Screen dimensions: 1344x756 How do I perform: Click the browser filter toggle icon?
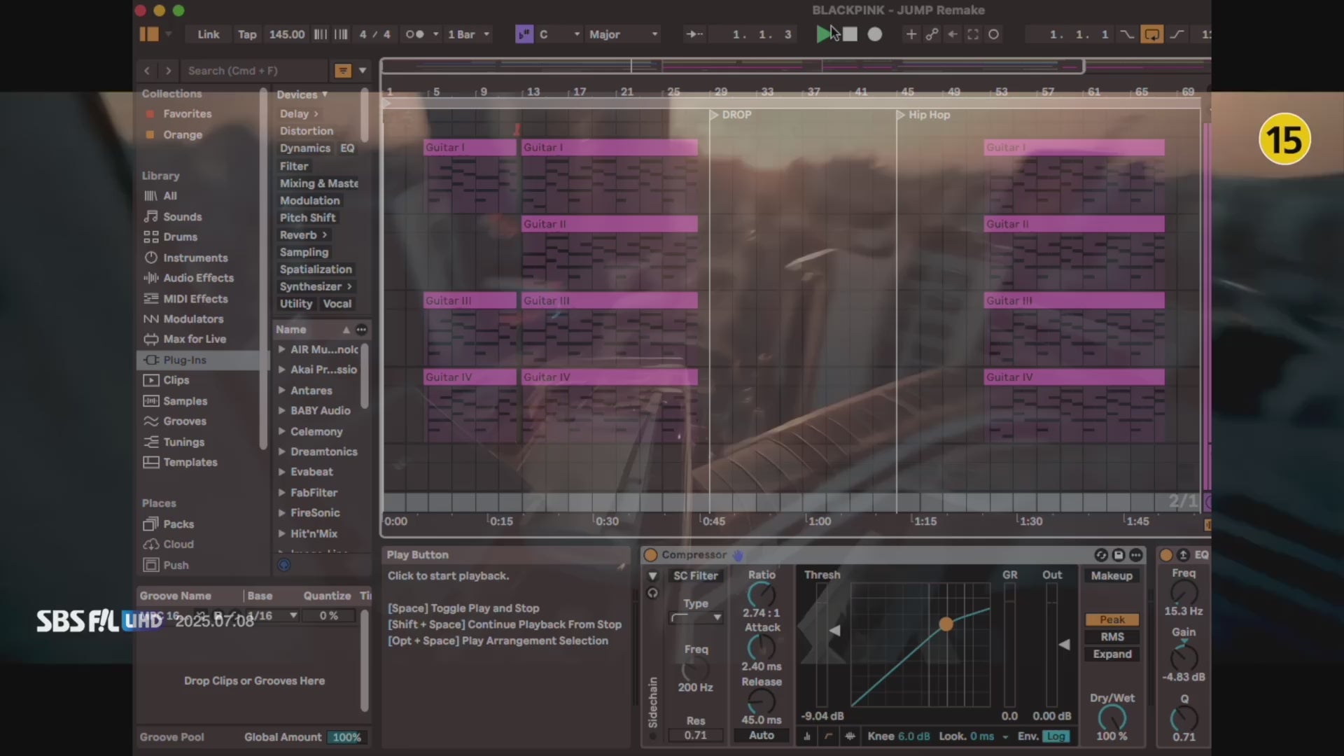pos(342,71)
